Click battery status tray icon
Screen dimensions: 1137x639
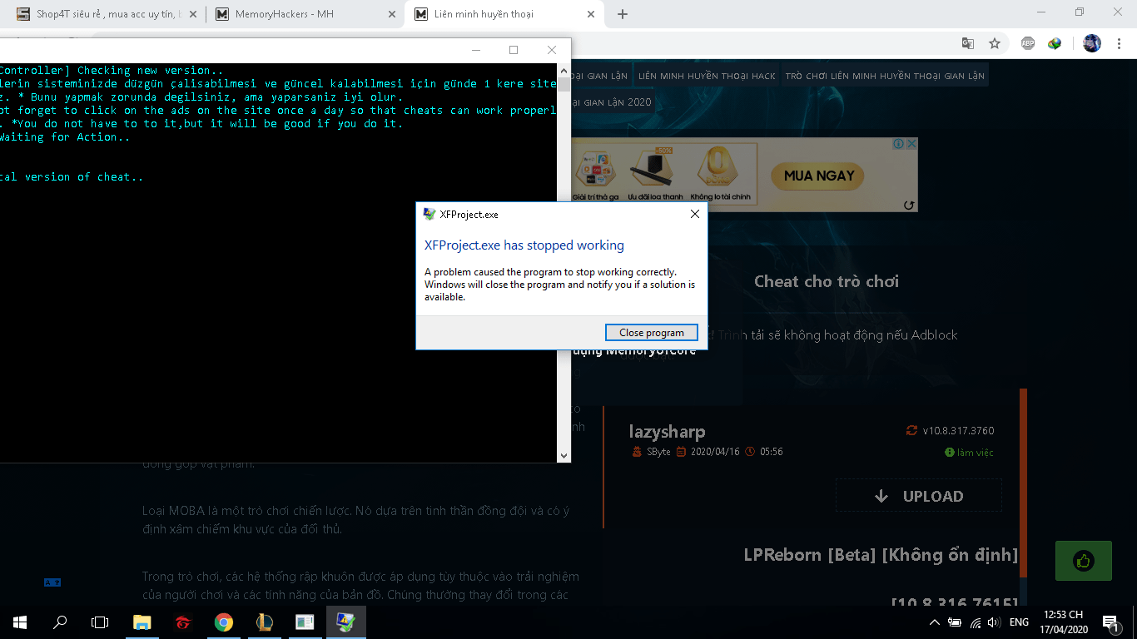pyautogui.click(x=955, y=622)
